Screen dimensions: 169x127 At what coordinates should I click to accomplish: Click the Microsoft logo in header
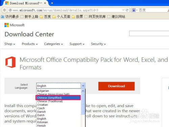coord(14,25)
